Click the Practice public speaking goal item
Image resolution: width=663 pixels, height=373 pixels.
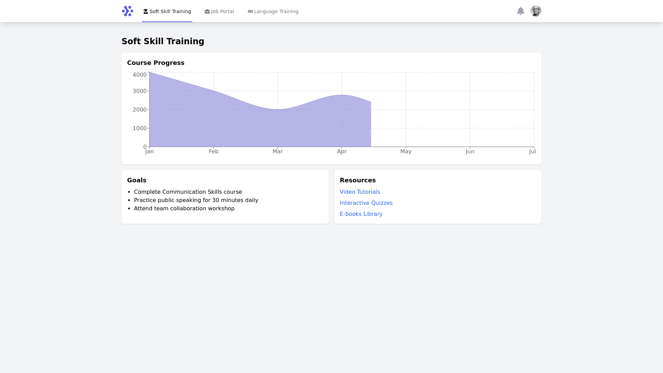[196, 200]
